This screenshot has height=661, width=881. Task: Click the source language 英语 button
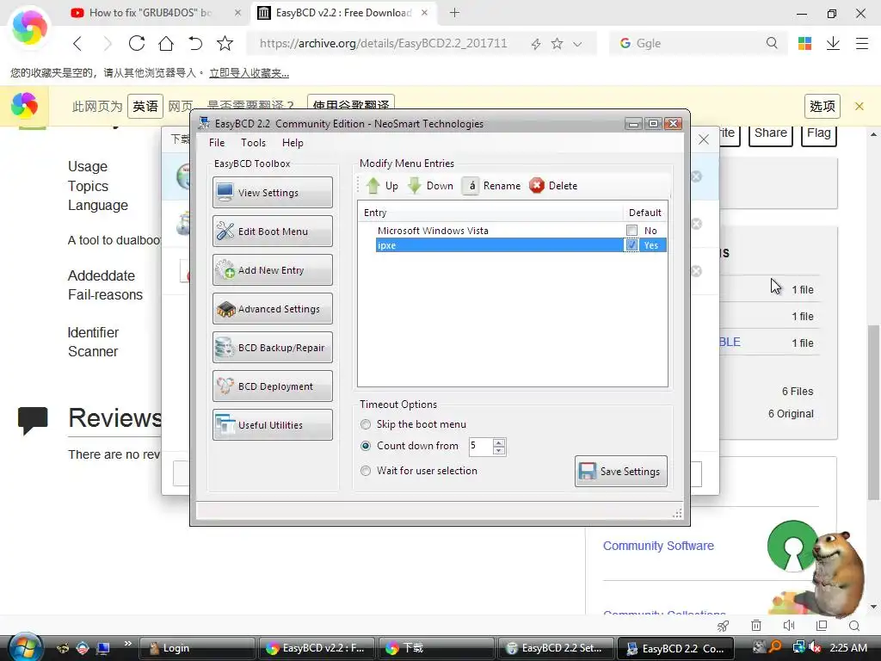pyautogui.click(x=145, y=106)
